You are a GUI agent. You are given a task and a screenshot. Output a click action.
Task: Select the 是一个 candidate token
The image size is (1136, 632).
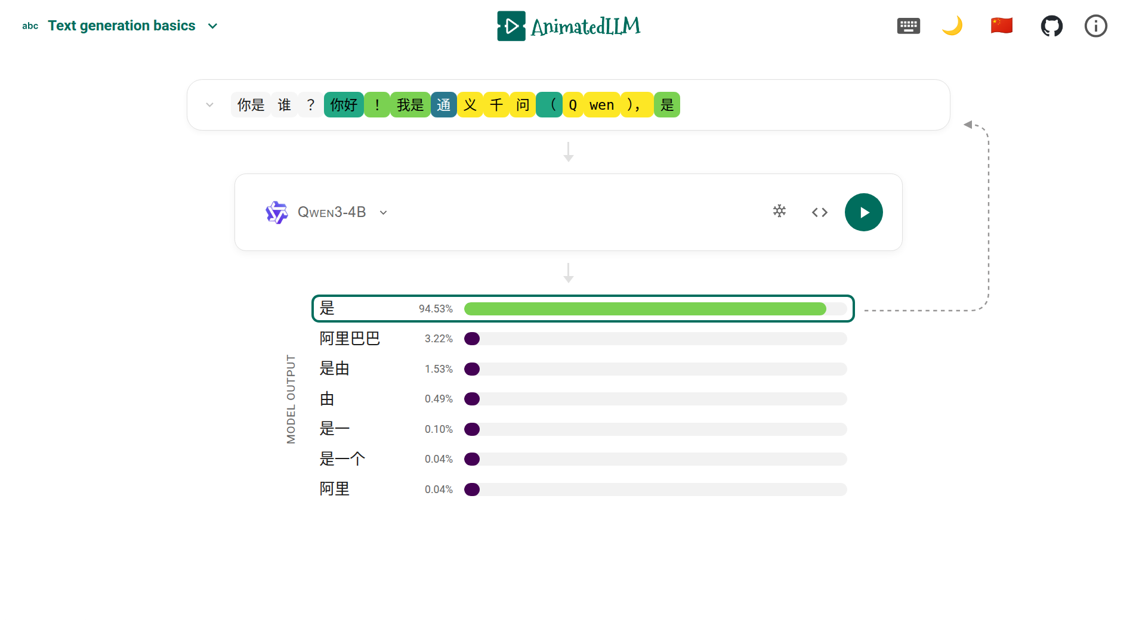tap(342, 458)
